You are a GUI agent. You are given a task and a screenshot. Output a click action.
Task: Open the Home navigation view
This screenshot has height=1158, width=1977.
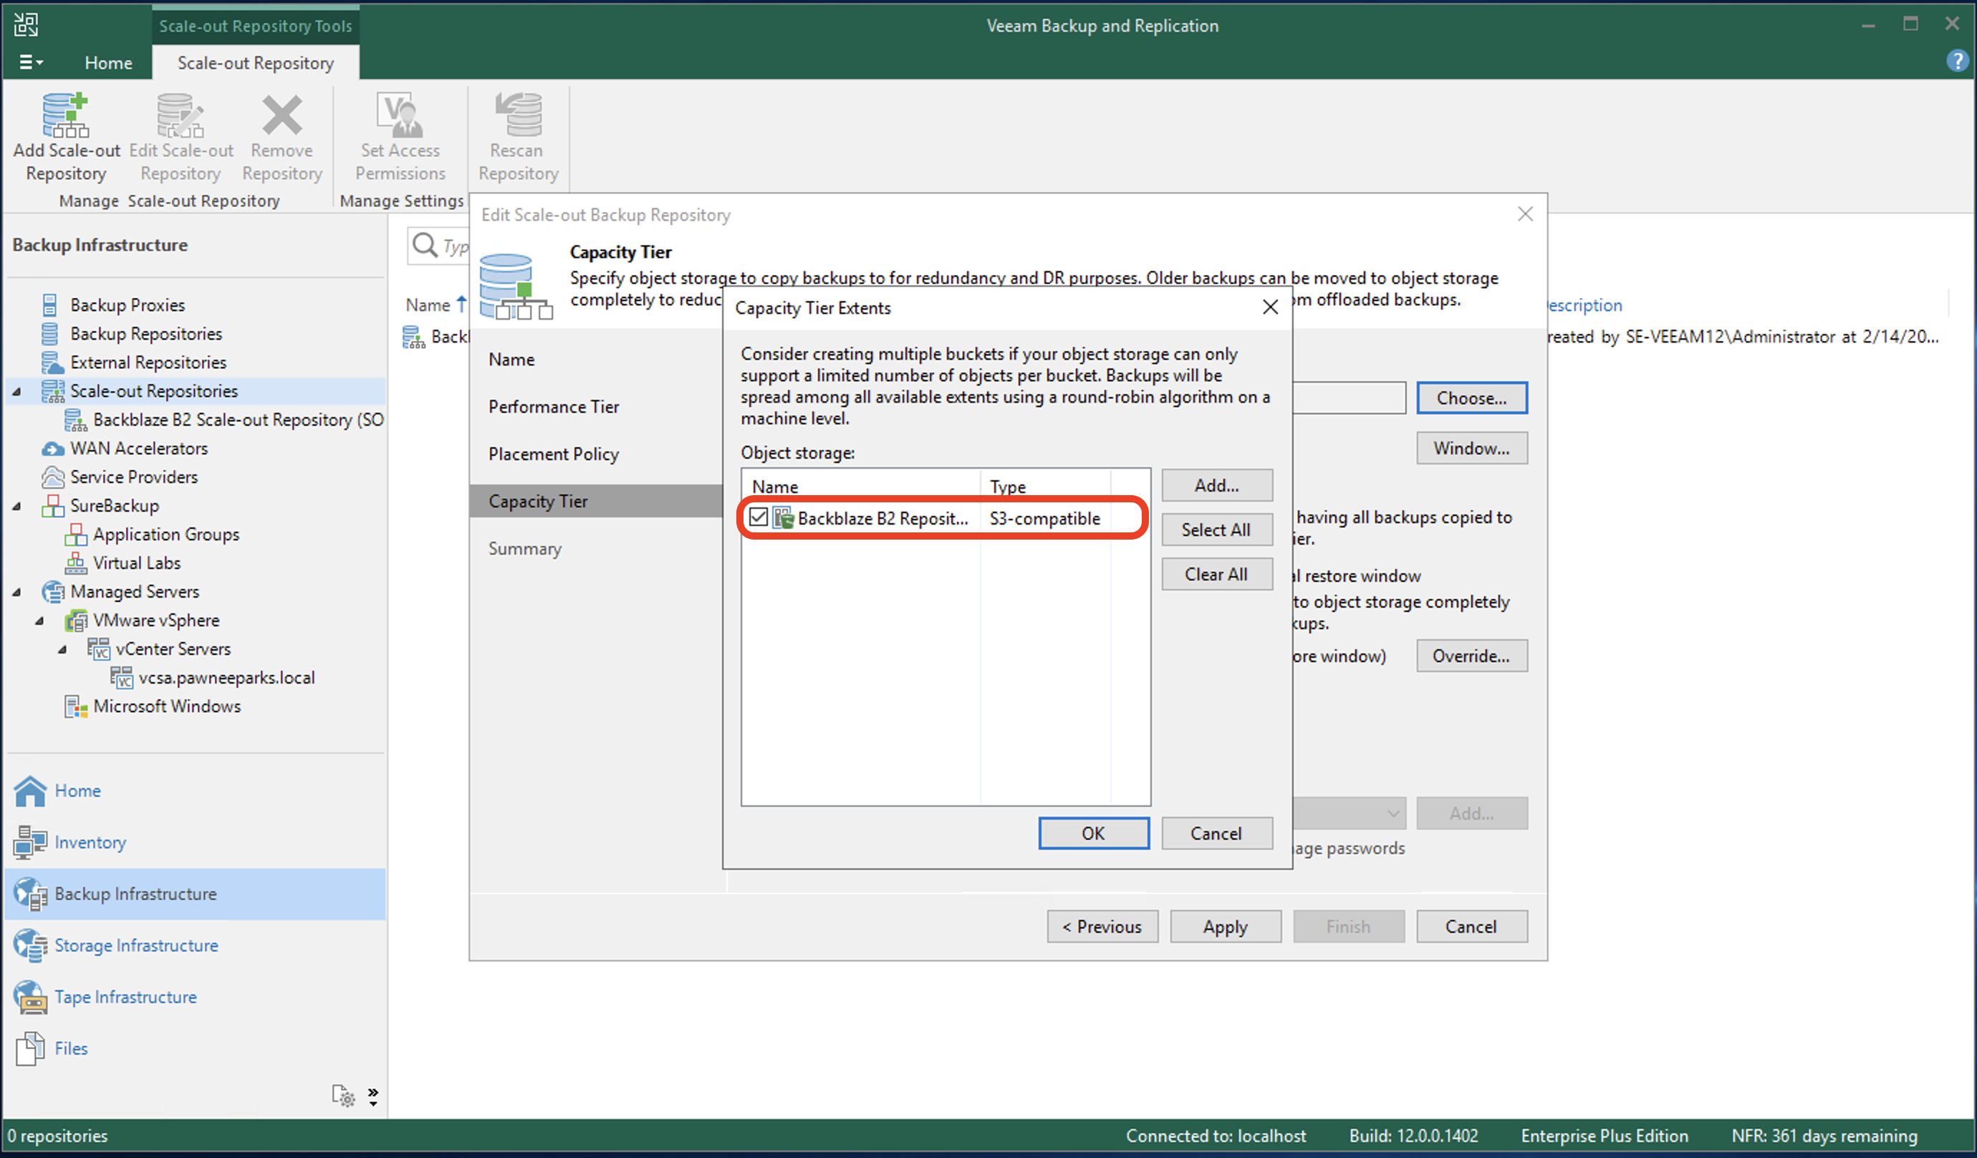pos(195,790)
